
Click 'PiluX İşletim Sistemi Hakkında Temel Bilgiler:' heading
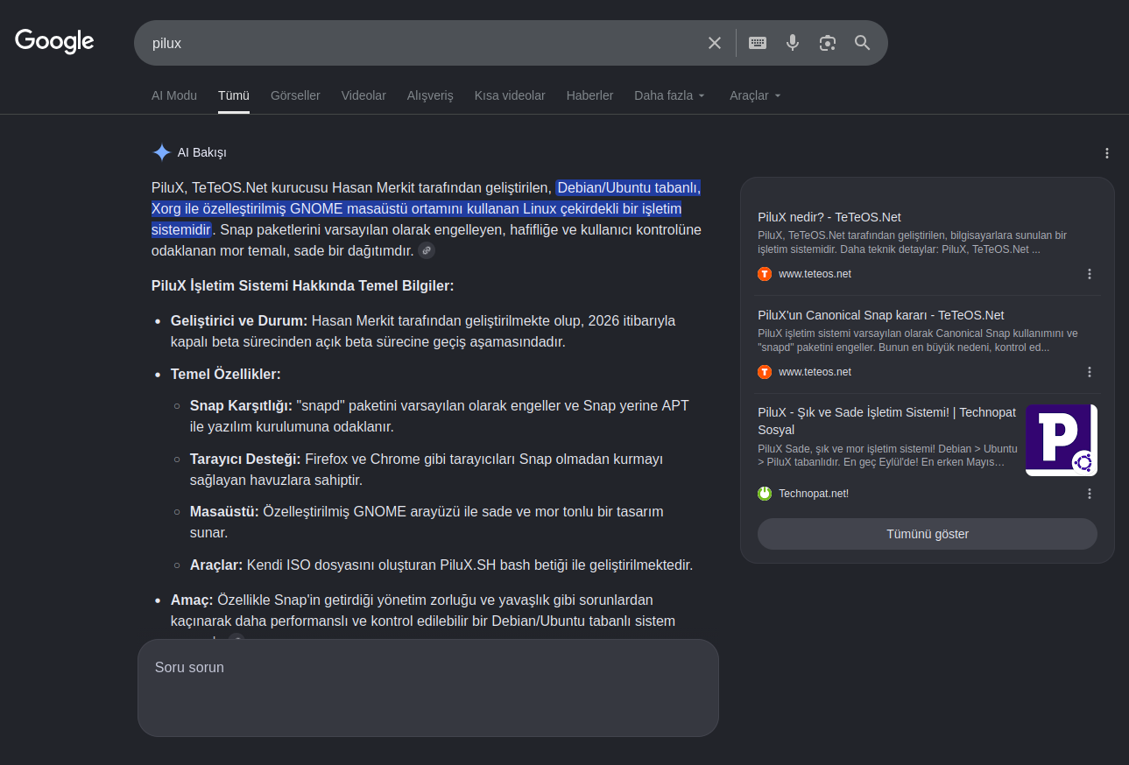[303, 285]
